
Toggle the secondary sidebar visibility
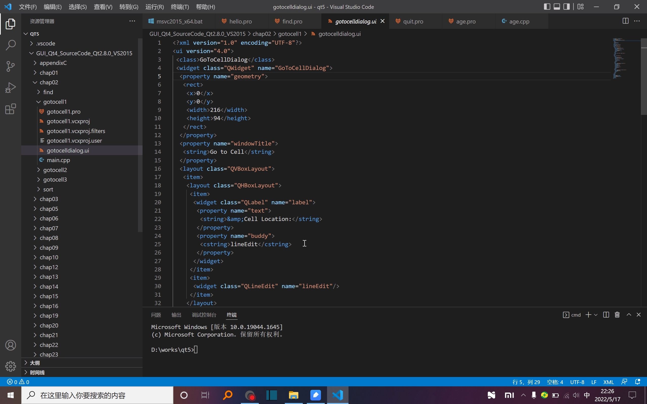click(566, 6)
